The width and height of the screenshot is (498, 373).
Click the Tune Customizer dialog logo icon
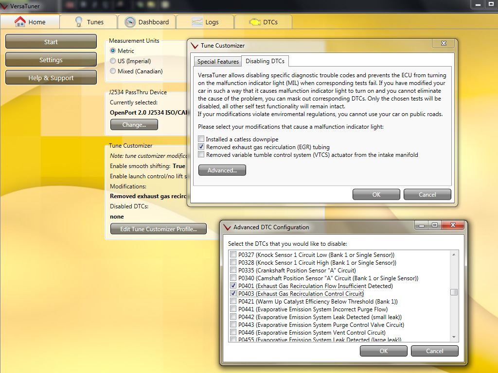click(195, 46)
